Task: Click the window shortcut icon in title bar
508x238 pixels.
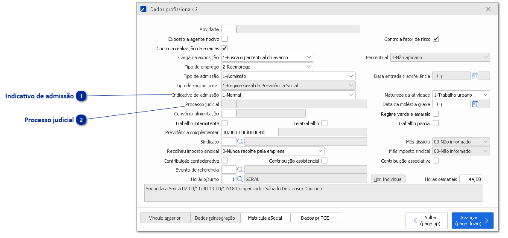Action: click(143, 9)
